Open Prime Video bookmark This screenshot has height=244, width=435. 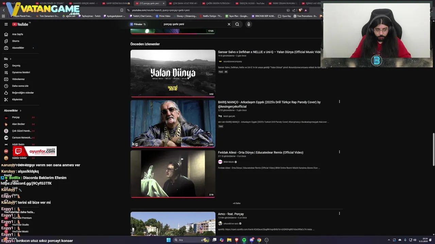click(x=163, y=16)
